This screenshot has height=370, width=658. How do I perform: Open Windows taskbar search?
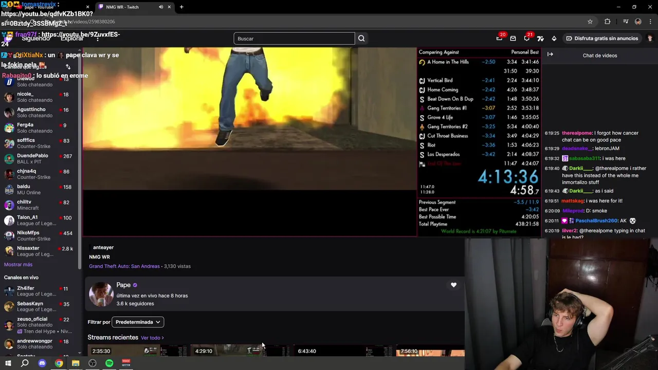(25, 363)
